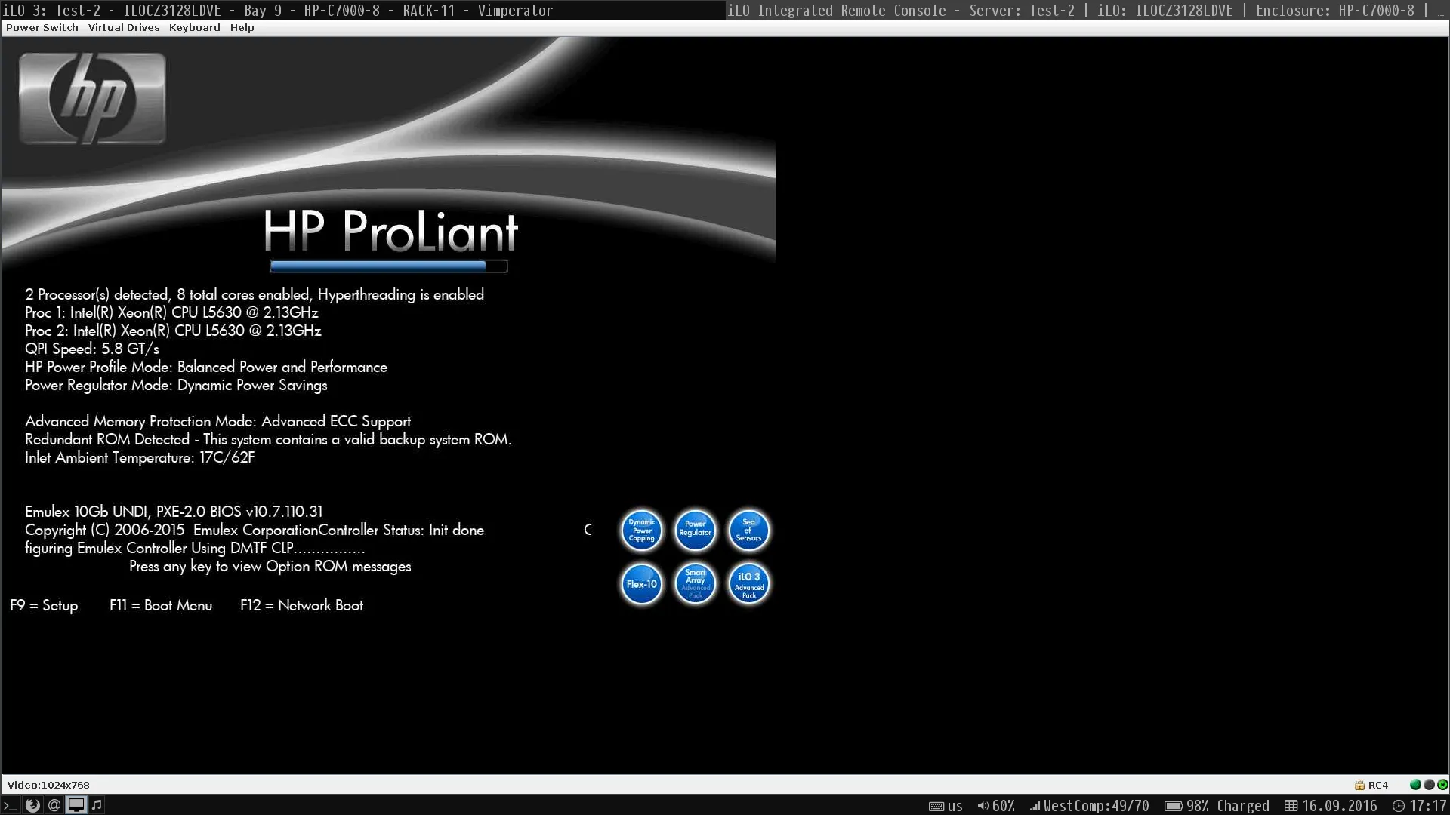The height and width of the screenshot is (815, 1450).
Task: Click the Inlet Ambient Temperature line
Action: pos(140,457)
